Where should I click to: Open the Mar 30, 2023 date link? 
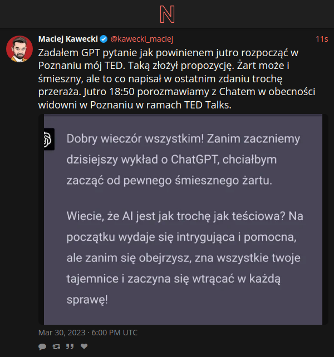[x=87, y=333]
